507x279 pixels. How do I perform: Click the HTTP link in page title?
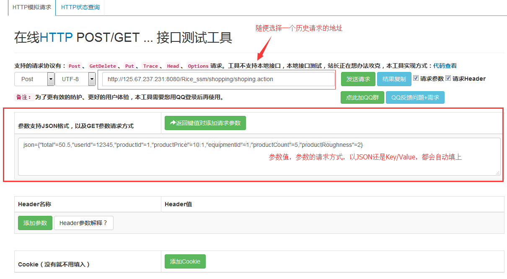pos(56,38)
